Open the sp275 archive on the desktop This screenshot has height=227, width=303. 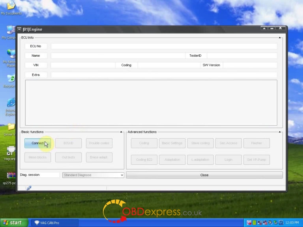[x=11, y=175]
